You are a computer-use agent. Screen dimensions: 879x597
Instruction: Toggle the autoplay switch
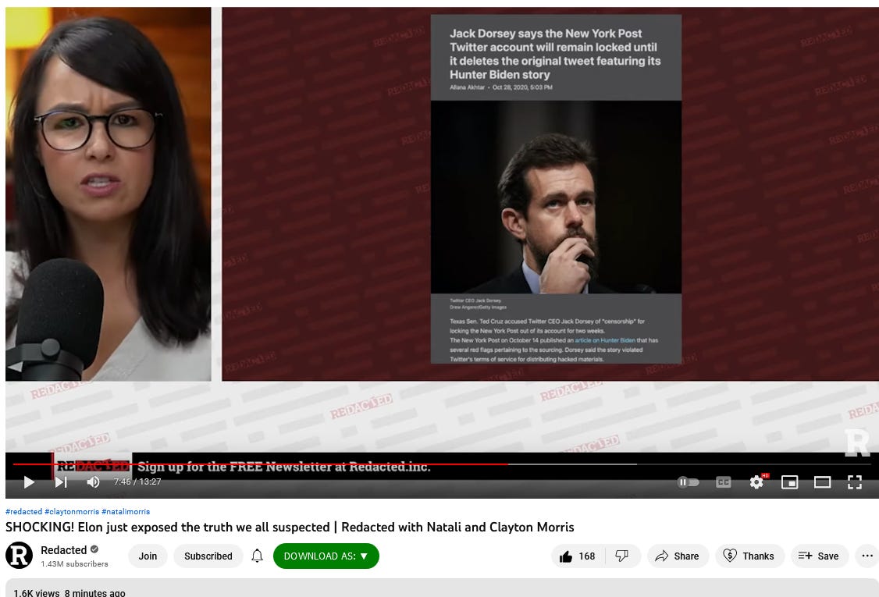point(688,482)
